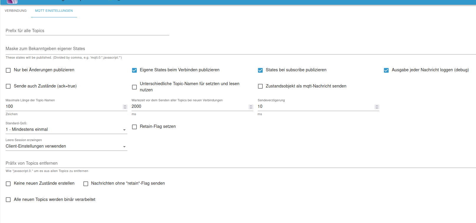Tick Zustandsobjekt als mqtt-Nachricht senden

click(260, 86)
